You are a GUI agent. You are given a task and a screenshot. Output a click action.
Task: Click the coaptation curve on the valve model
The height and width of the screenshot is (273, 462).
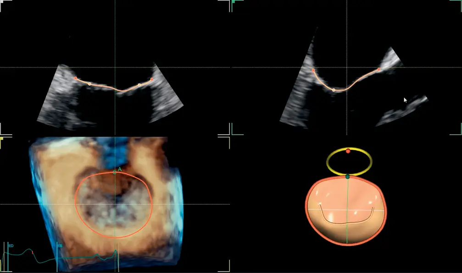(347, 222)
